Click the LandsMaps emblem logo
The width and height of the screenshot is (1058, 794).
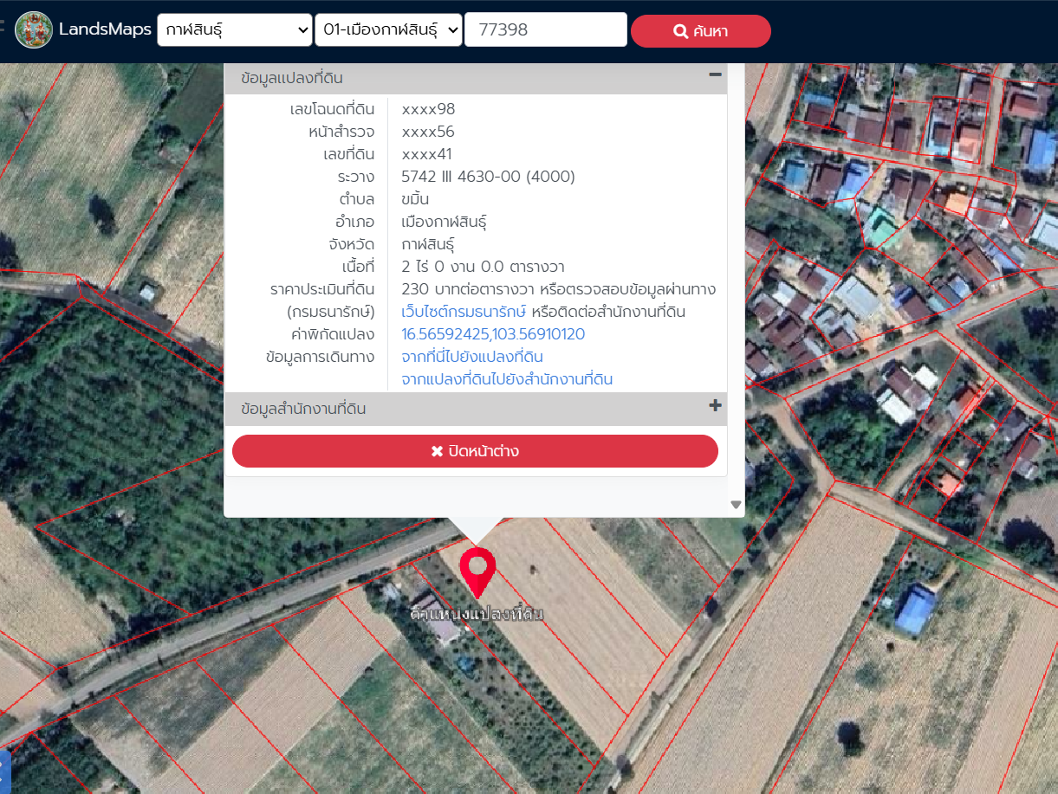[34, 30]
